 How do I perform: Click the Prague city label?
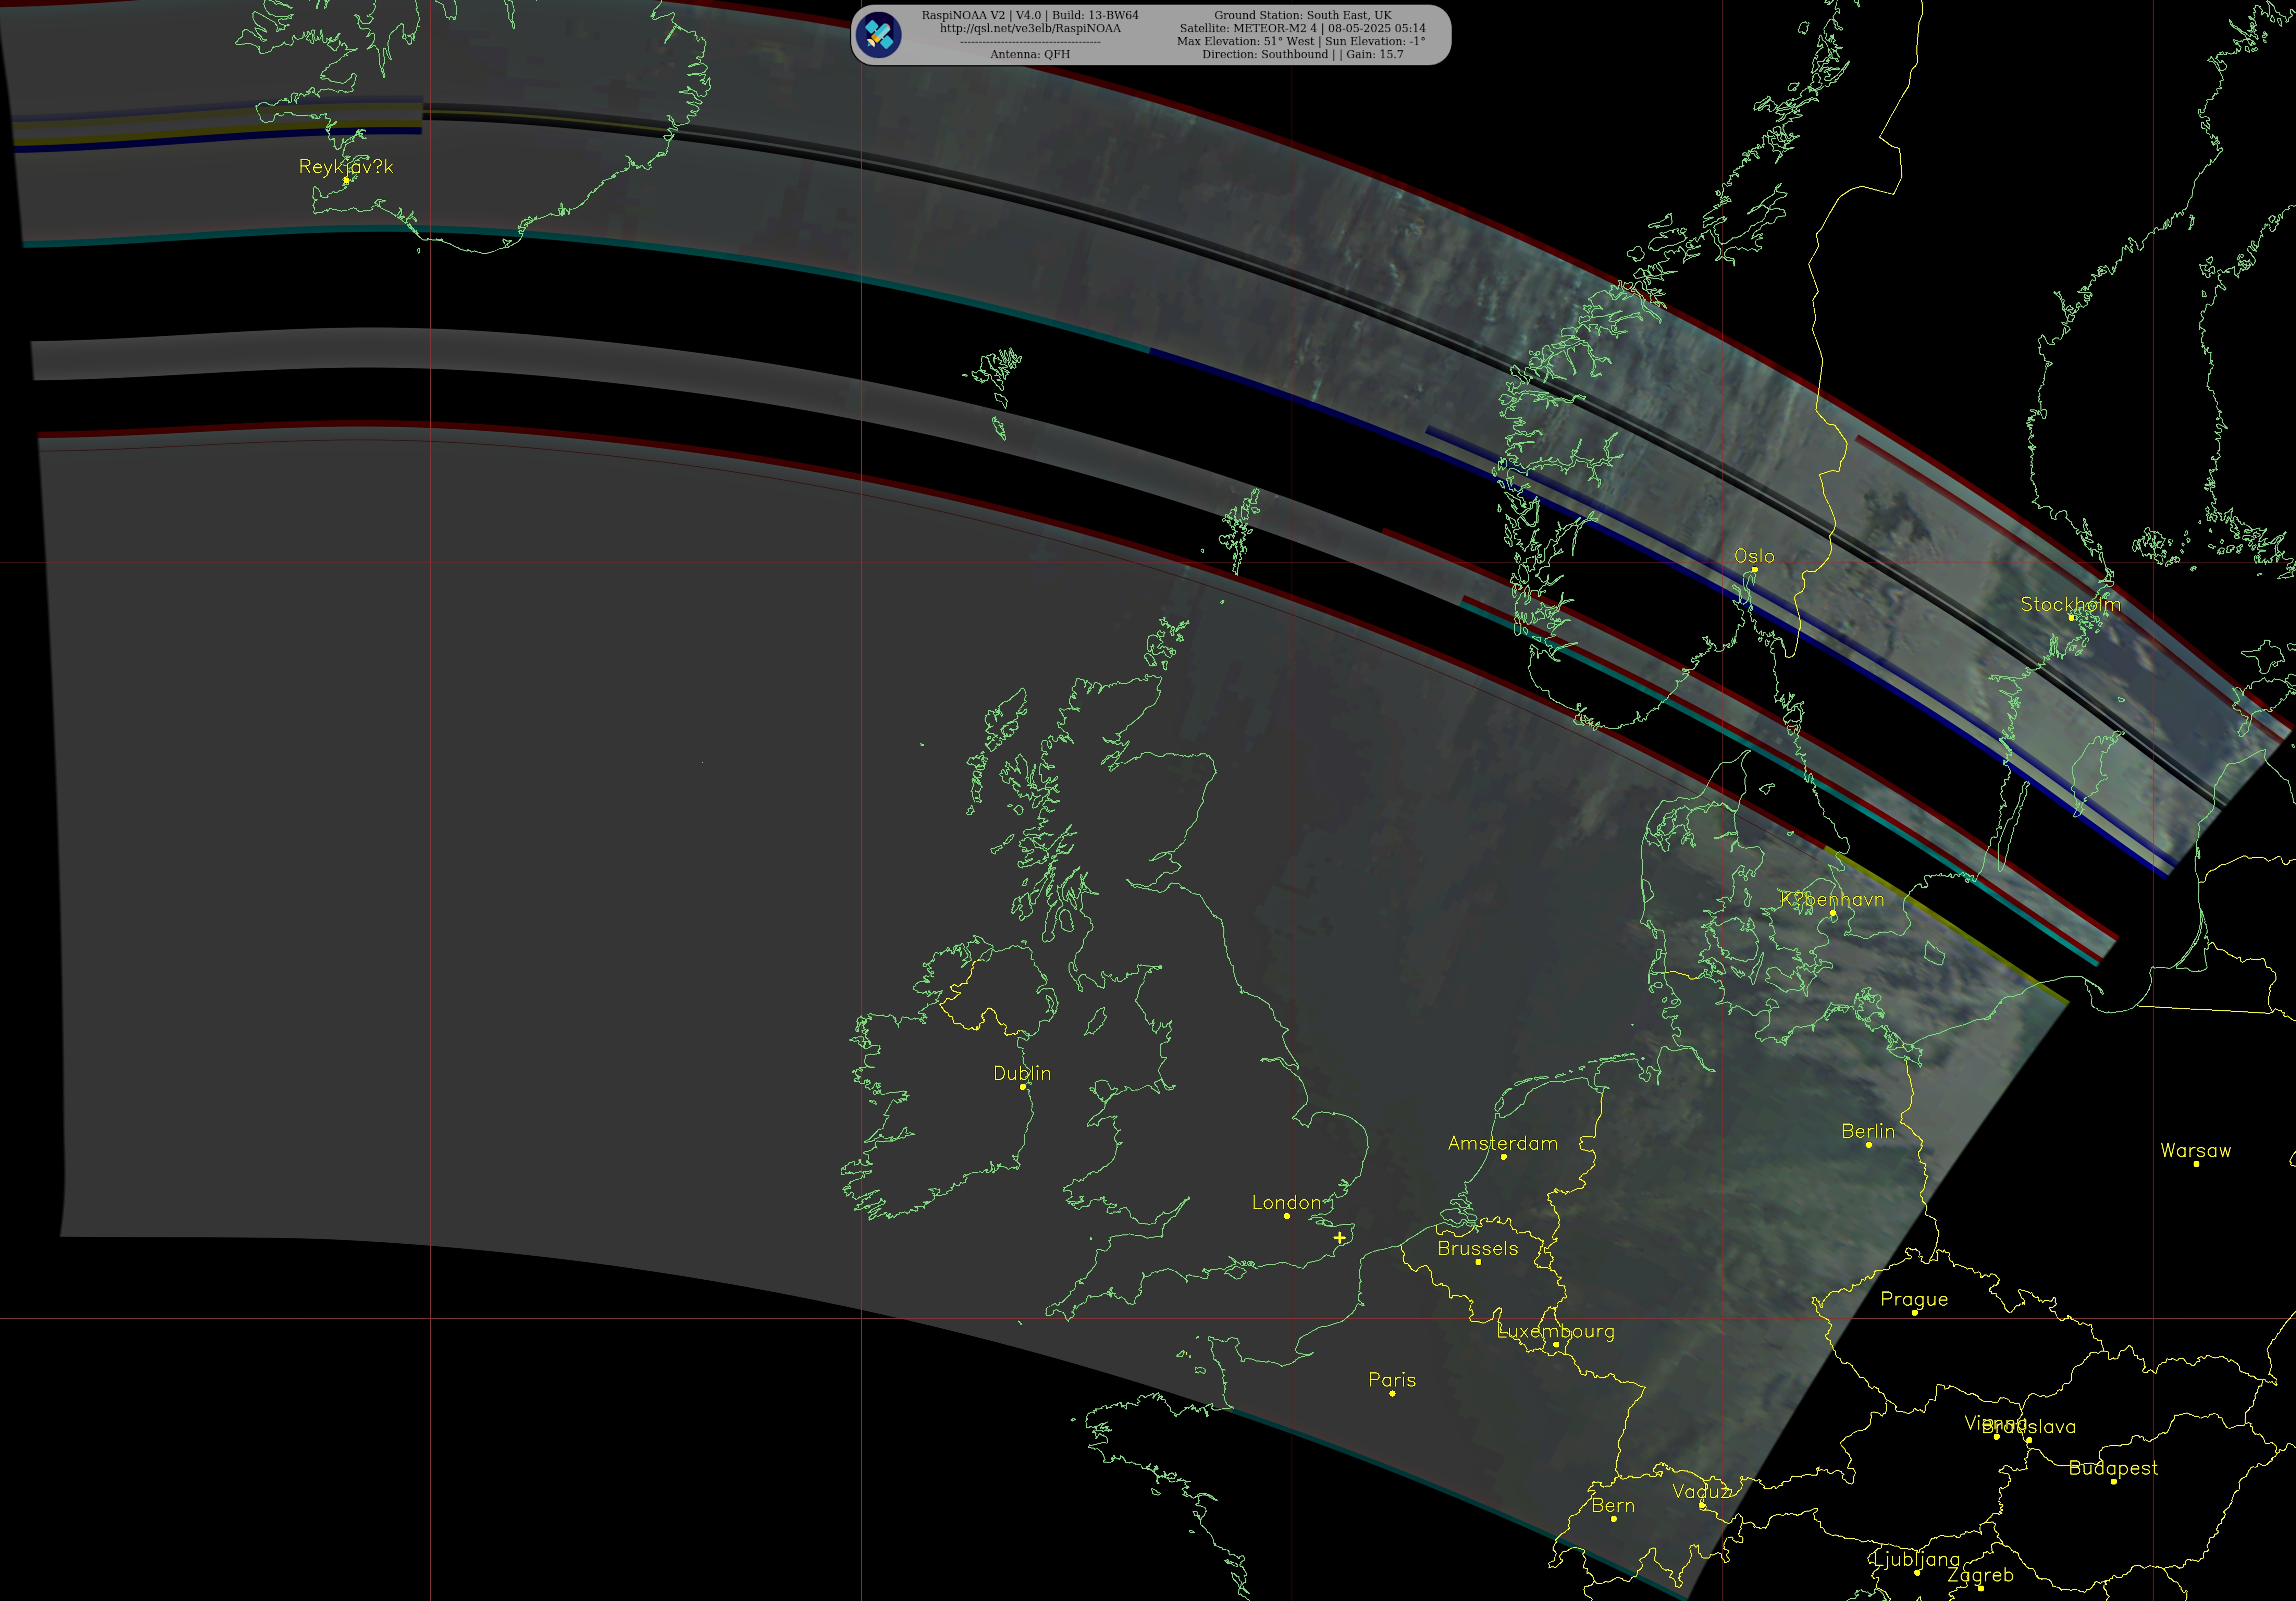pyautogui.click(x=1914, y=1299)
